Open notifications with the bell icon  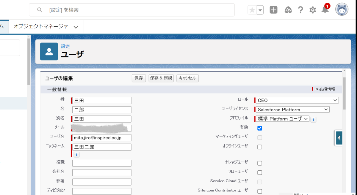tap(325, 9)
